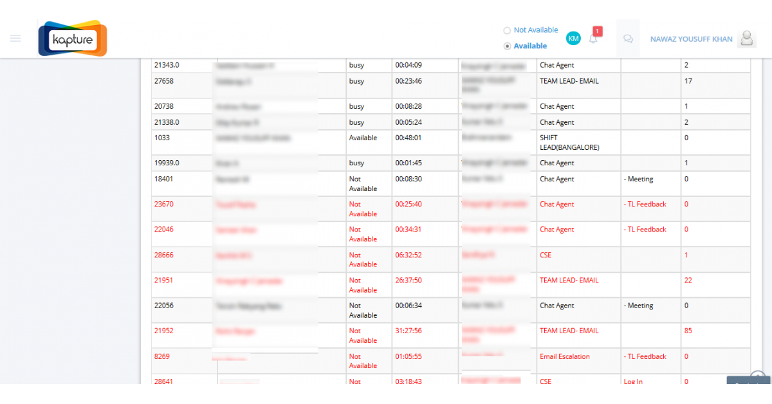Click the KM avatar badge
The height and width of the screenshot is (404, 772).
tap(573, 38)
